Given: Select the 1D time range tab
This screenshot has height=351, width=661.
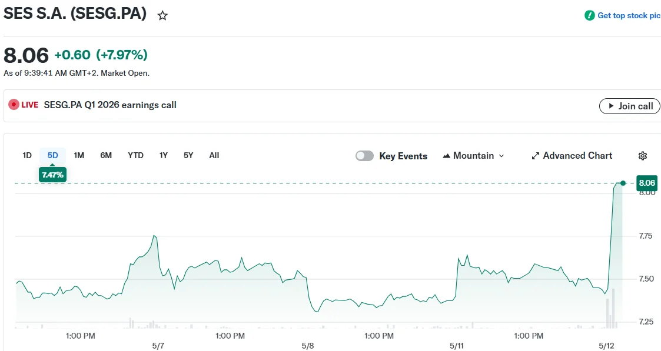Looking at the screenshot, I should [27, 155].
